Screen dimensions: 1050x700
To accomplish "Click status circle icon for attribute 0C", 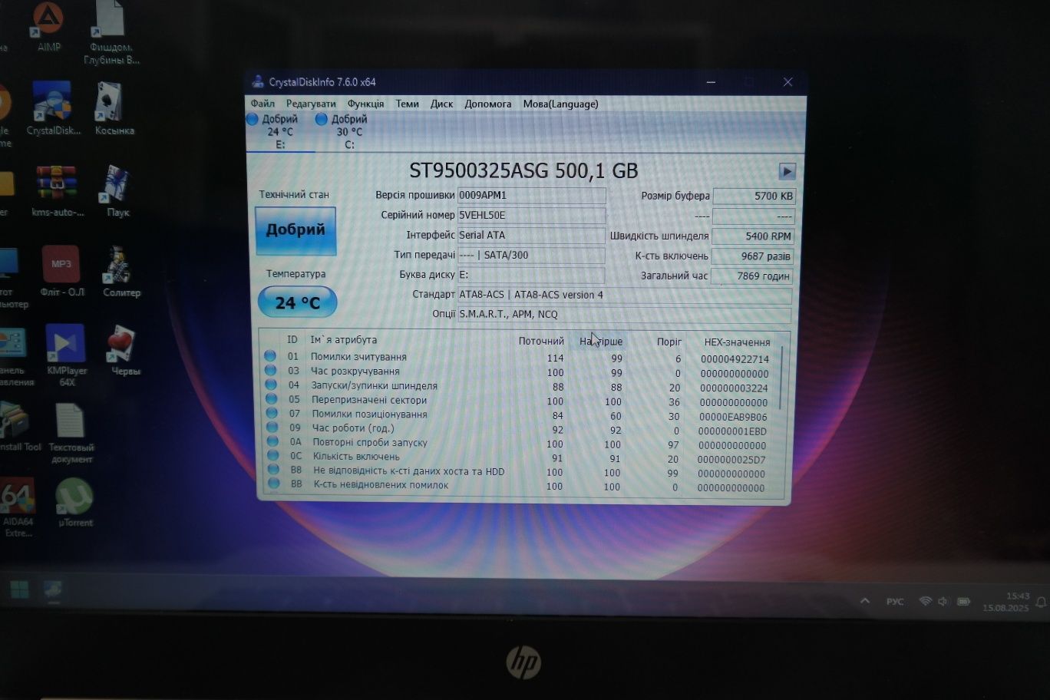I will 272,455.
